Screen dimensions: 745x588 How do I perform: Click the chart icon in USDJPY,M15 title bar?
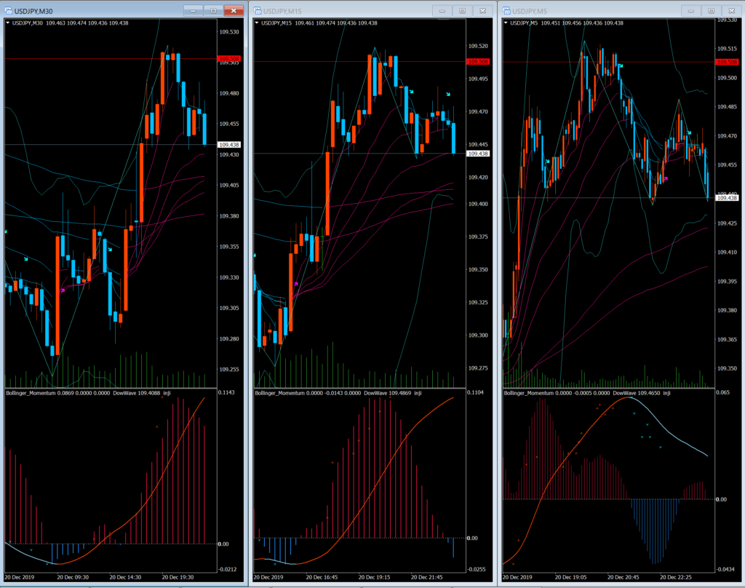tap(258, 11)
